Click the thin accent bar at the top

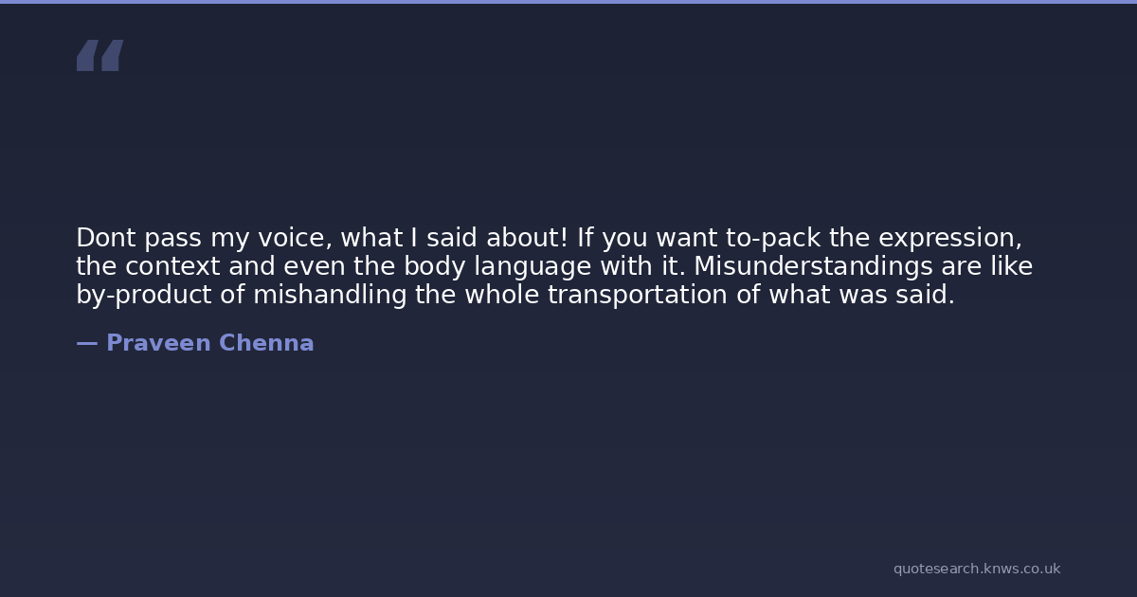pyautogui.click(x=568, y=2)
